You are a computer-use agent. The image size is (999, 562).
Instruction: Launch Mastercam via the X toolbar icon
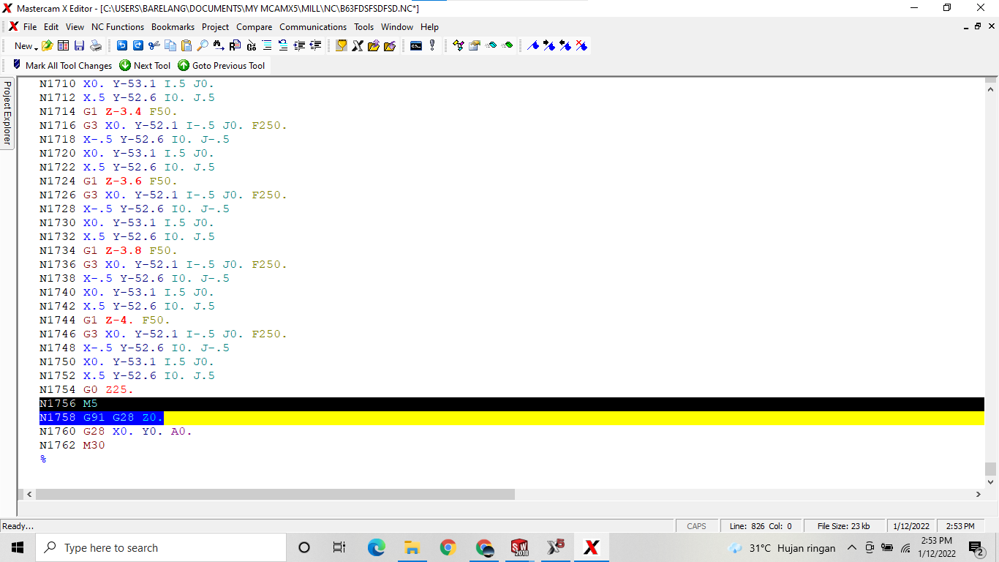point(357,45)
